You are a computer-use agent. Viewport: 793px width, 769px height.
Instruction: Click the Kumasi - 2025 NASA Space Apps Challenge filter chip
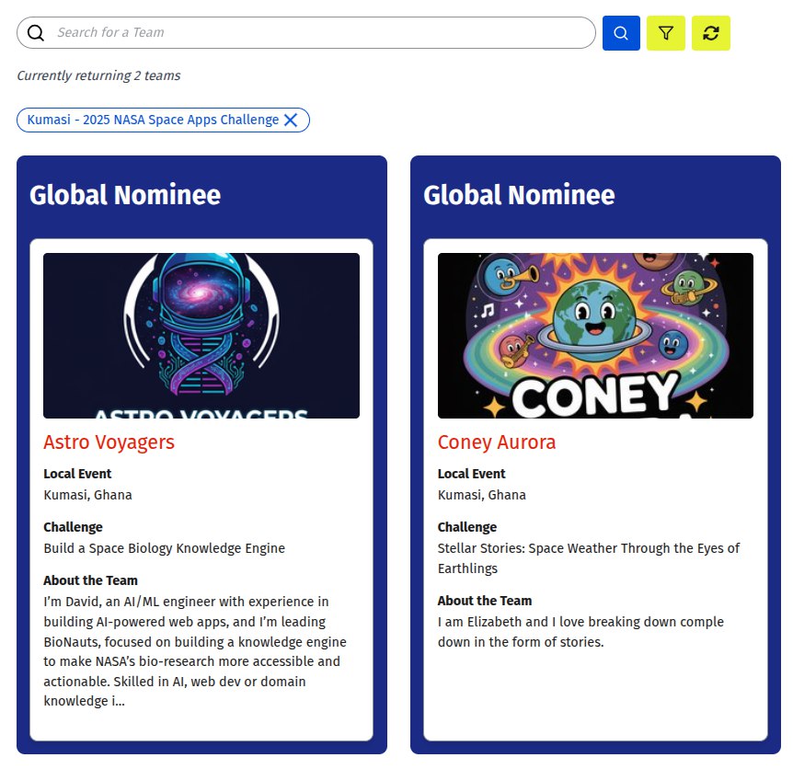(x=163, y=120)
